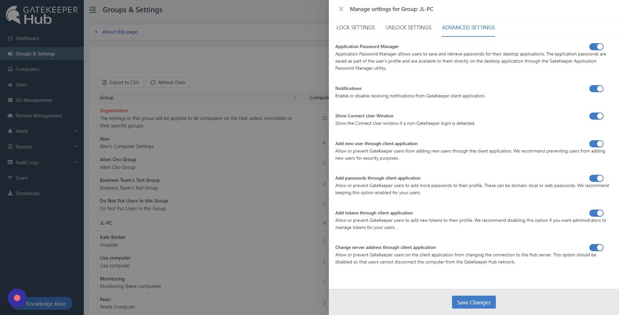Click the Refresh Data button
This screenshot has height=315, width=619.
point(168,82)
